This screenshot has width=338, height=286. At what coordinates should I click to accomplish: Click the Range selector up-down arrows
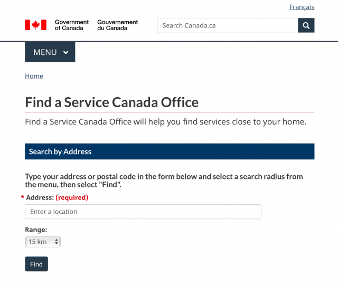tap(57, 242)
